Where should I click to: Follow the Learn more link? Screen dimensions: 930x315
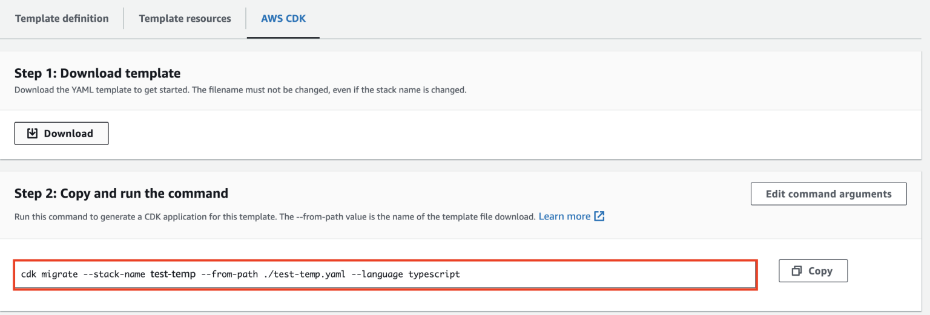tap(564, 216)
